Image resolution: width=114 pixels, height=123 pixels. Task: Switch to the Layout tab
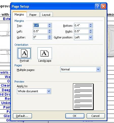coord(46,15)
